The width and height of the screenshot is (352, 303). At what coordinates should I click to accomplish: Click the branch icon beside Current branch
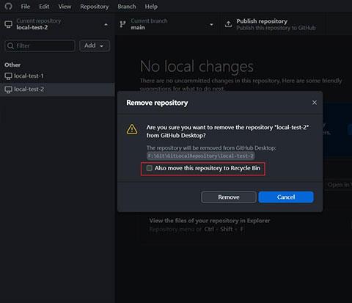click(x=122, y=24)
